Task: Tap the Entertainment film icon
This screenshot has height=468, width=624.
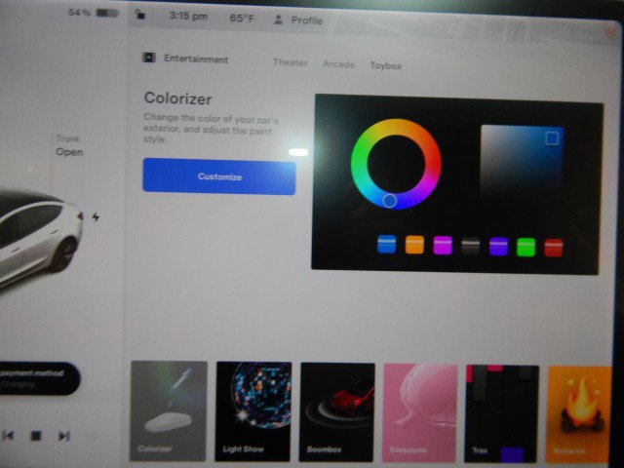Action: coord(149,58)
